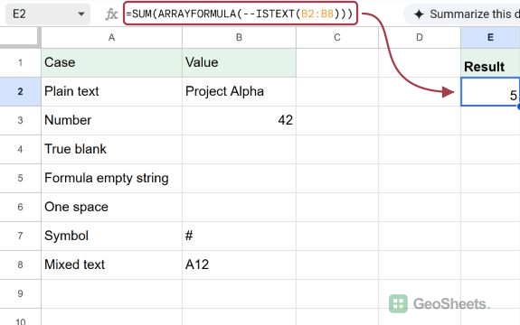
Task: Click the 'Value' header cell
Action: 239,63
